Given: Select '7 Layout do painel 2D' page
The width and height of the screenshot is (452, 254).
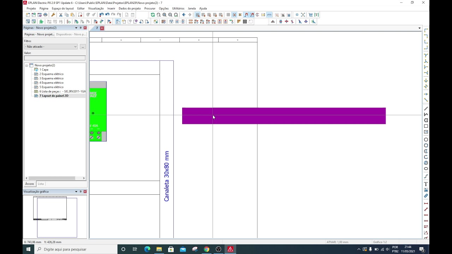Looking at the screenshot, I should click(54, 96).
